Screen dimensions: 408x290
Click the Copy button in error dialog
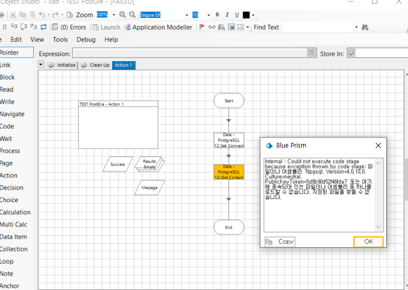[280, 241]
